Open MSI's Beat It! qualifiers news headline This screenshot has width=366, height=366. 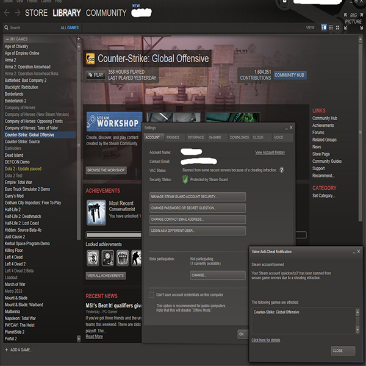113,306
